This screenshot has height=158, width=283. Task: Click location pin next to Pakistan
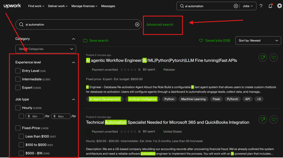click(160, 70)
